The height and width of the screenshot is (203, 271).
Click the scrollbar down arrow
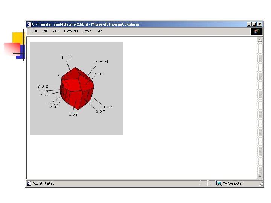coord(260,177)
